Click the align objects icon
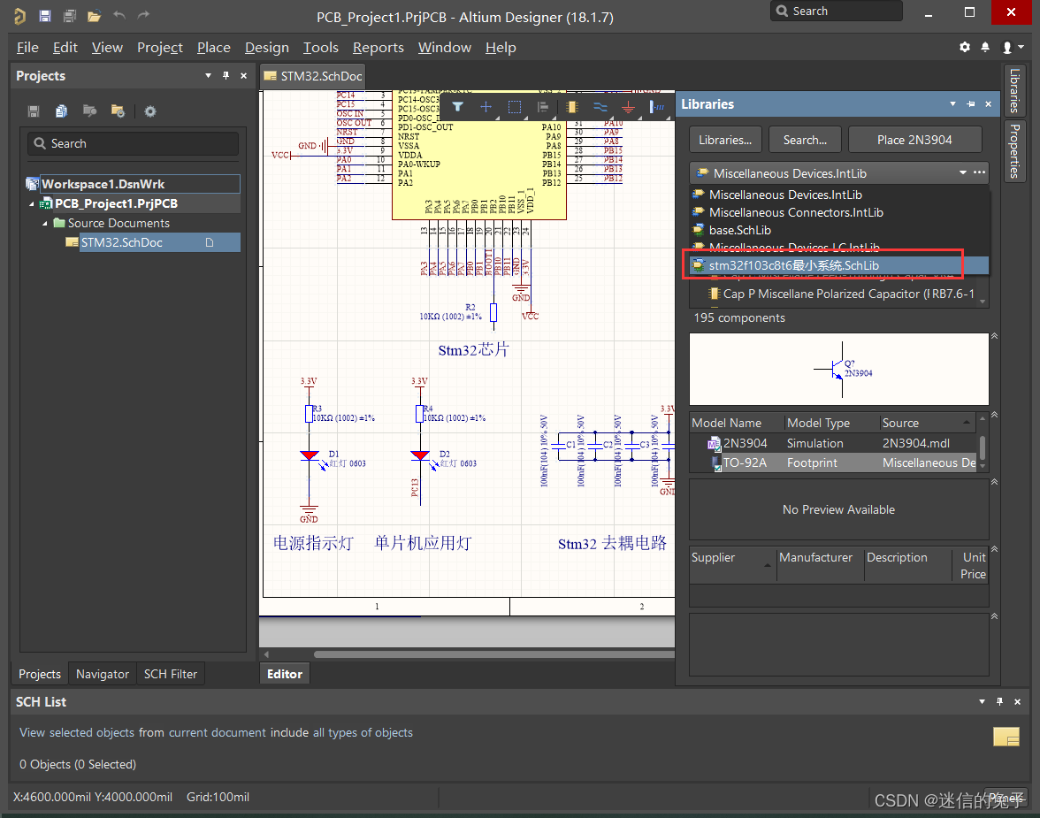The height and width of the screenshot is (818, 1040). 543,107
